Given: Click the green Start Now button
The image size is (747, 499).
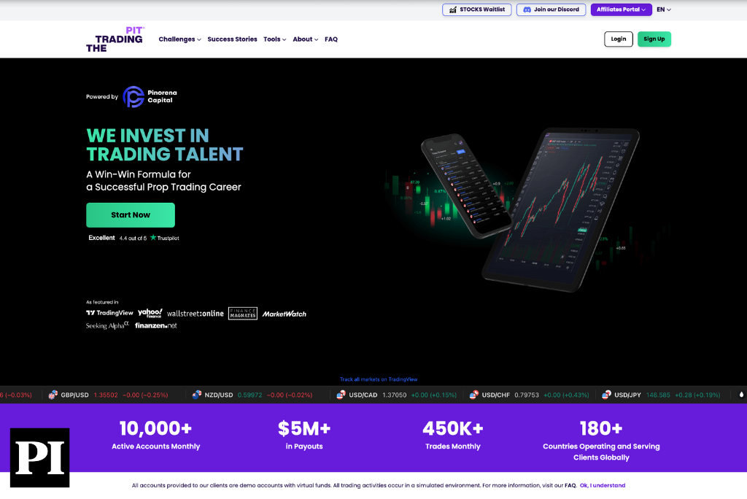Looking at the screenshot, I should click(131, 215).
